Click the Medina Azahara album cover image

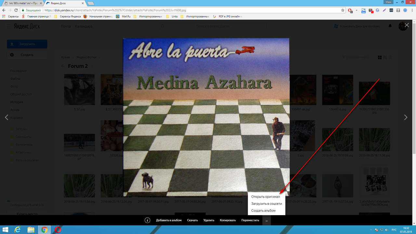(206, 117)
